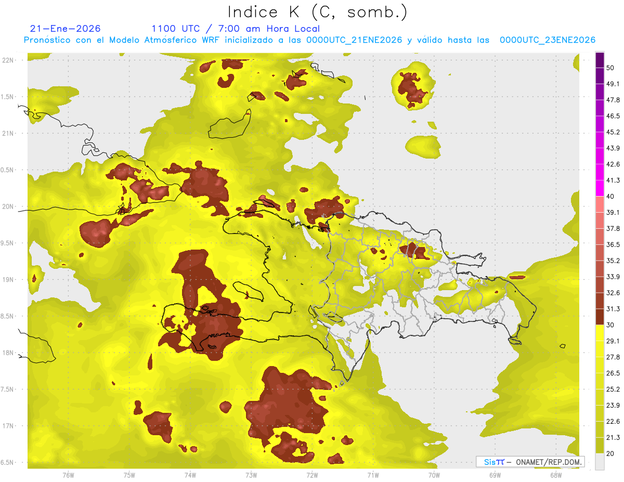Click the '45.2' colorbar value

tap(613, 132)
